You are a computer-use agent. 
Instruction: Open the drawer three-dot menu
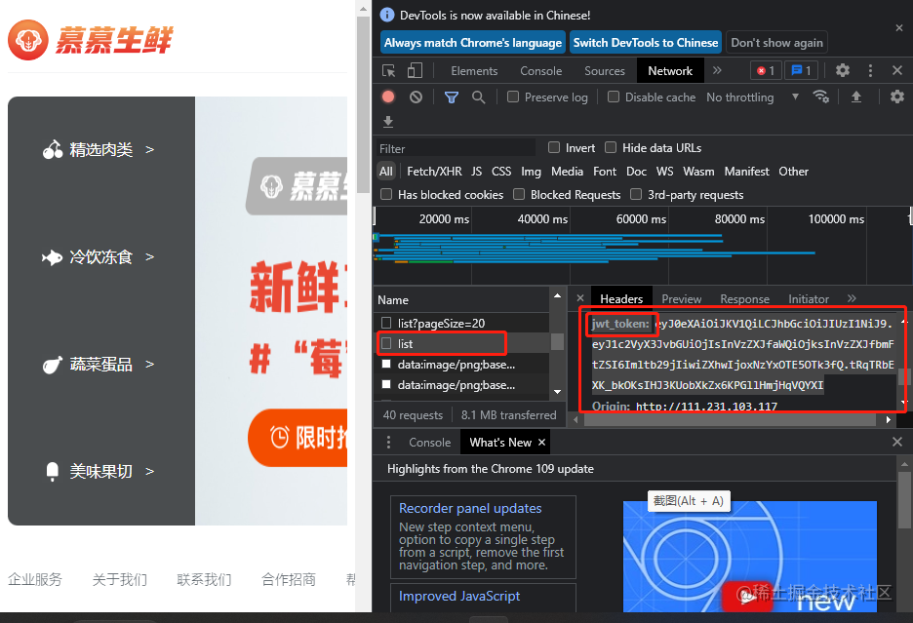pyautogui.click(x=388, y=443)
